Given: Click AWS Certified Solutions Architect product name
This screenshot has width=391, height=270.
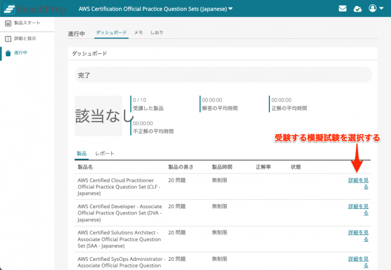Looking at the screenshot, I should pyautogui.click(x=119, y=239).
